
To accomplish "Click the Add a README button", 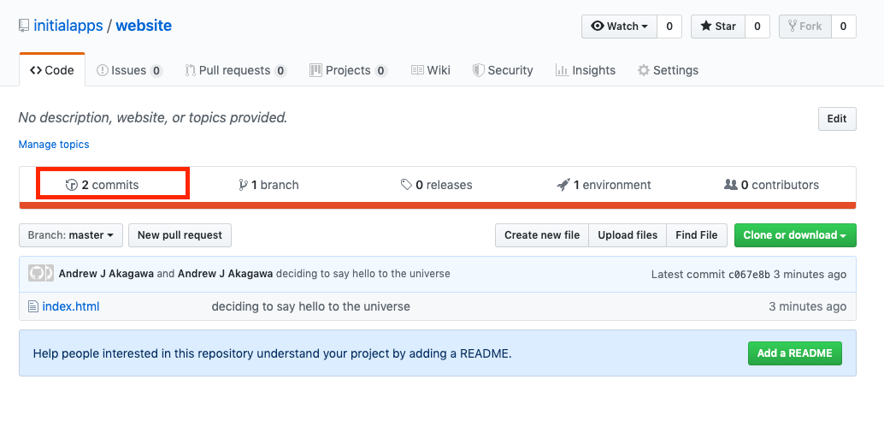I will click(x=794, y=353).
